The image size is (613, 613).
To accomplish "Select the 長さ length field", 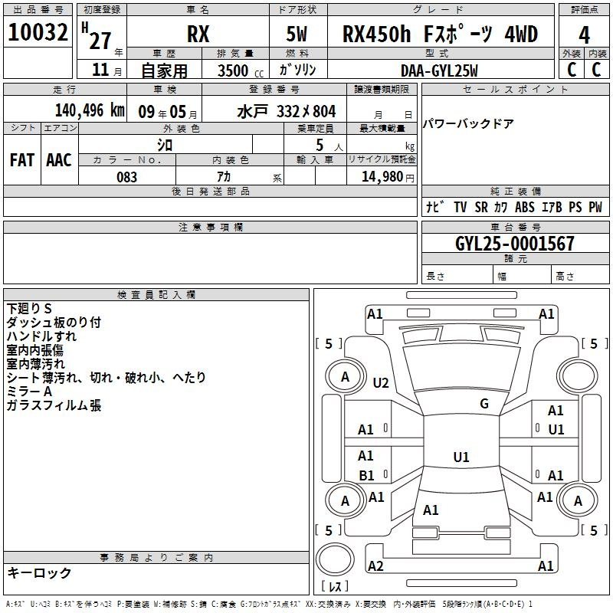I will [457, 276].
